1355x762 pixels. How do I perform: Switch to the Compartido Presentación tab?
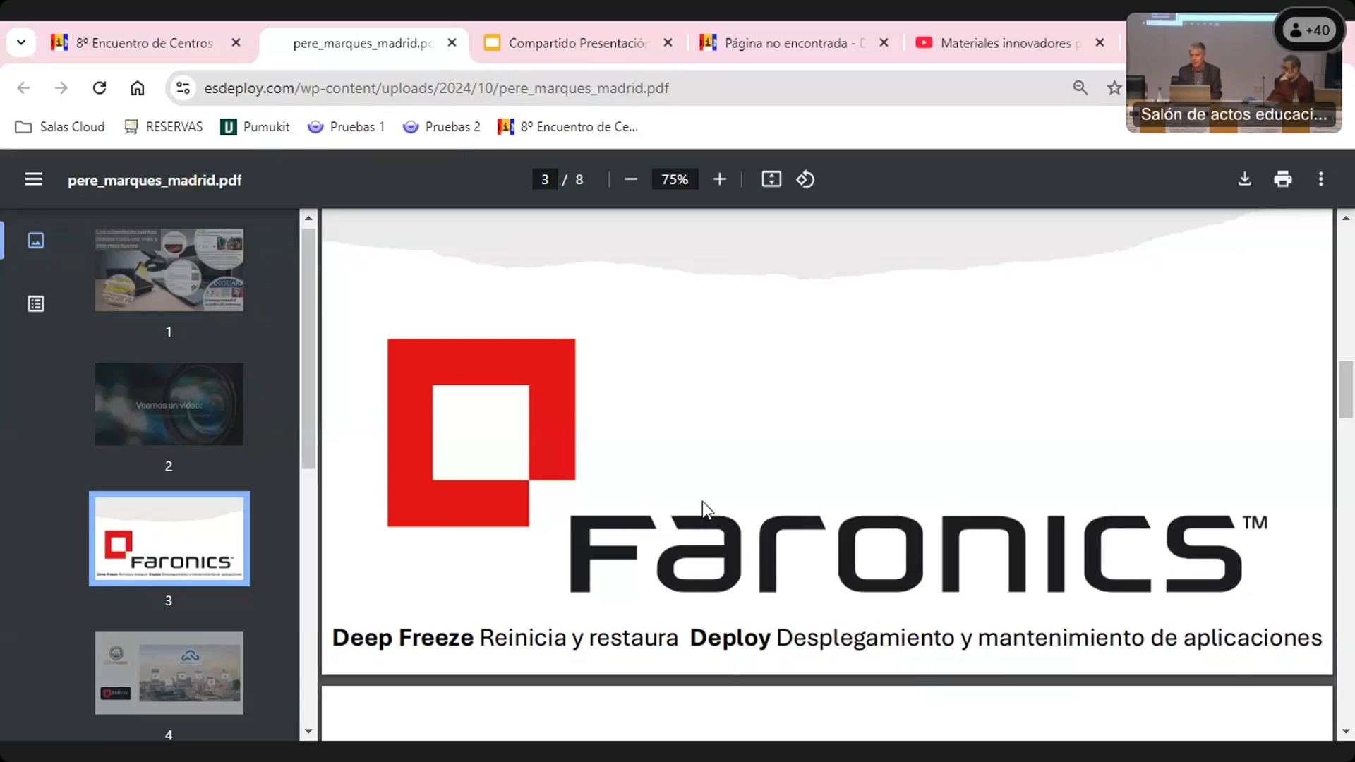[577, 43]
